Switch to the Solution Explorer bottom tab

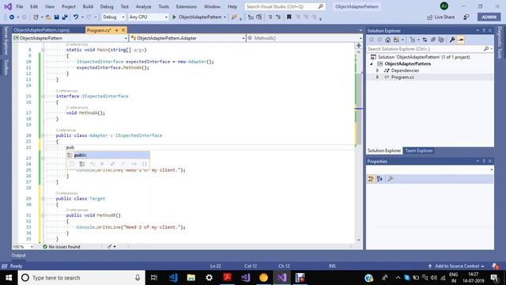384,150
